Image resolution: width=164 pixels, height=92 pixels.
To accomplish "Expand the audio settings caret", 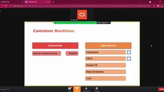I will 8,89.
